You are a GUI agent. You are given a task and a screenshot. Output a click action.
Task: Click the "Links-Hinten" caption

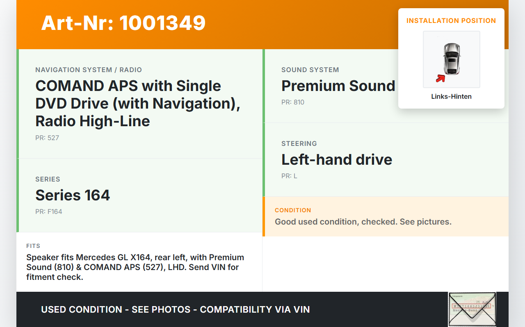pos(451,97)
